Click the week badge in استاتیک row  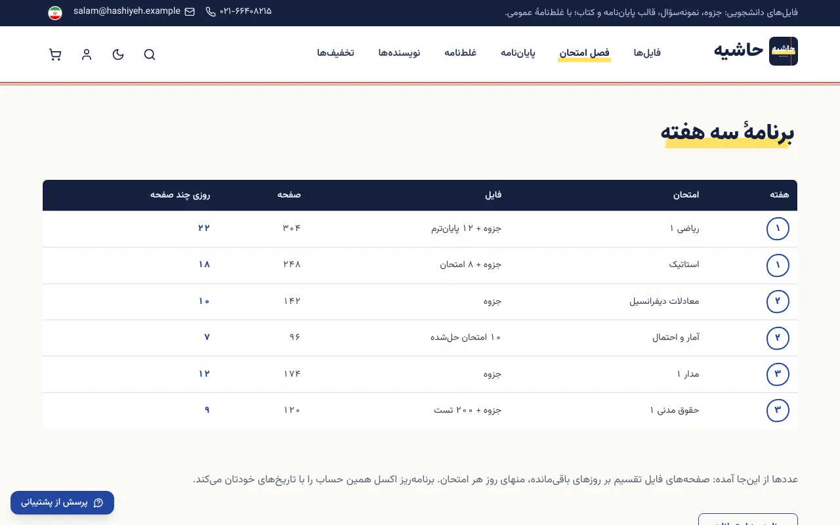coord(778,265)
